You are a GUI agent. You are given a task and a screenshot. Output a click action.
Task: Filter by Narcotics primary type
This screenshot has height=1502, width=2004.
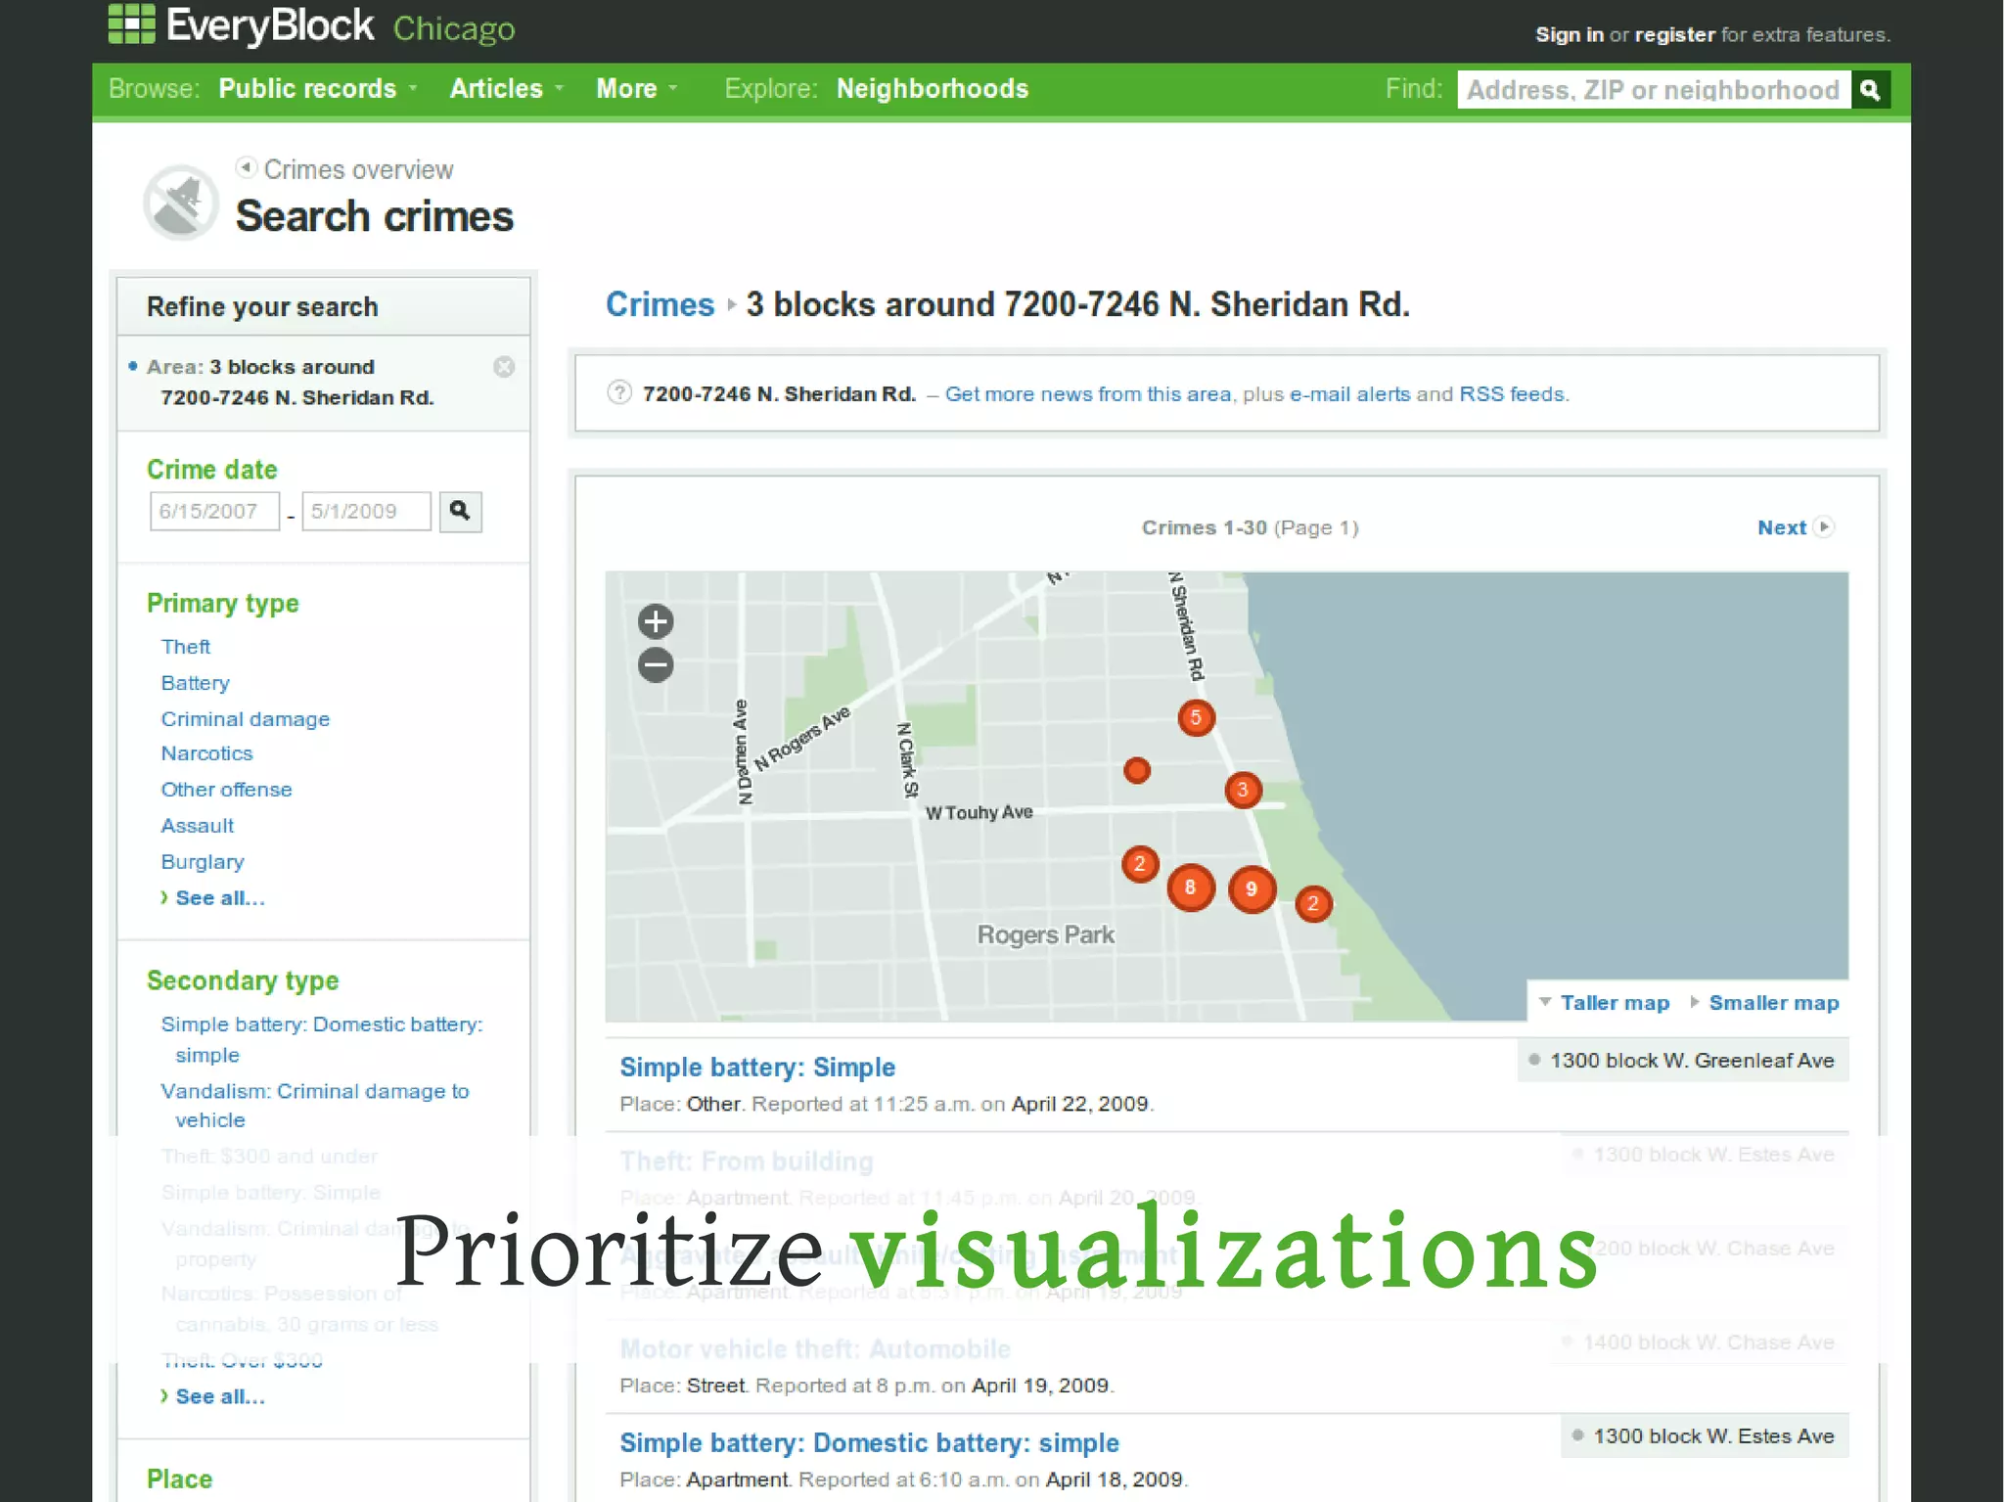[206, 753]
